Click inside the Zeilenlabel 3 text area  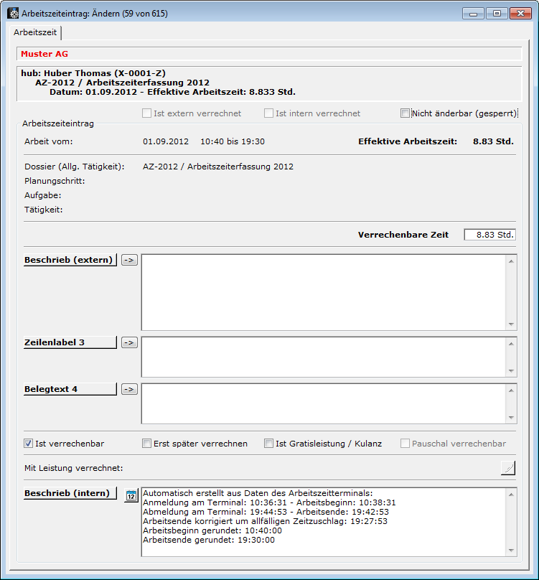pos(323,356)
